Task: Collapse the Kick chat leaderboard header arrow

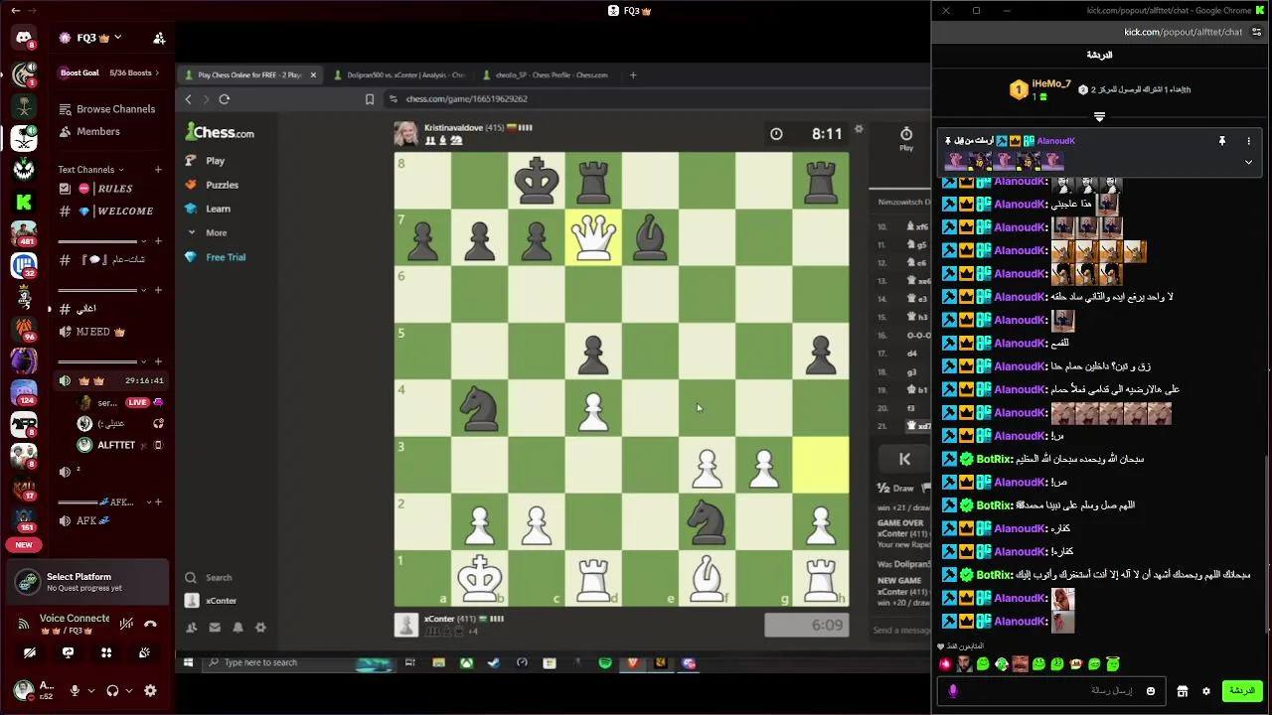Action: point(1099,116)
